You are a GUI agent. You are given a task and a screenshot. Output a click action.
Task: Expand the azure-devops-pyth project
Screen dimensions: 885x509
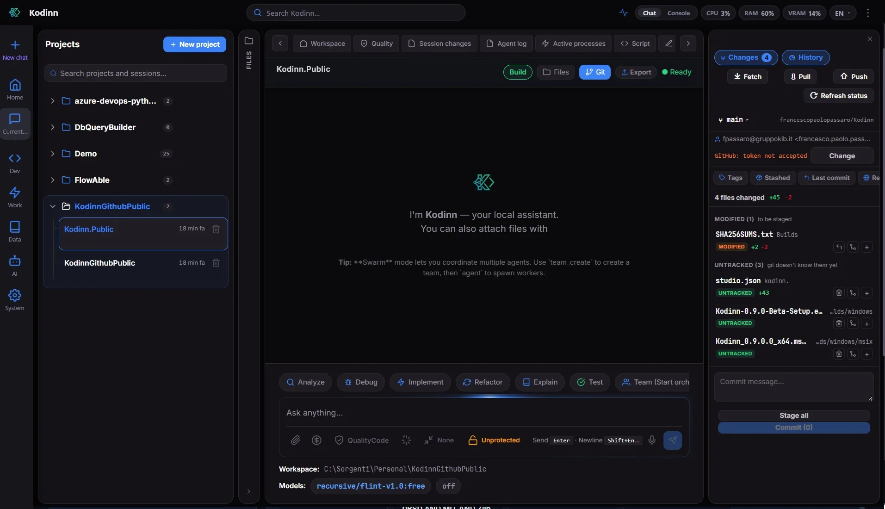click(52, 101)
